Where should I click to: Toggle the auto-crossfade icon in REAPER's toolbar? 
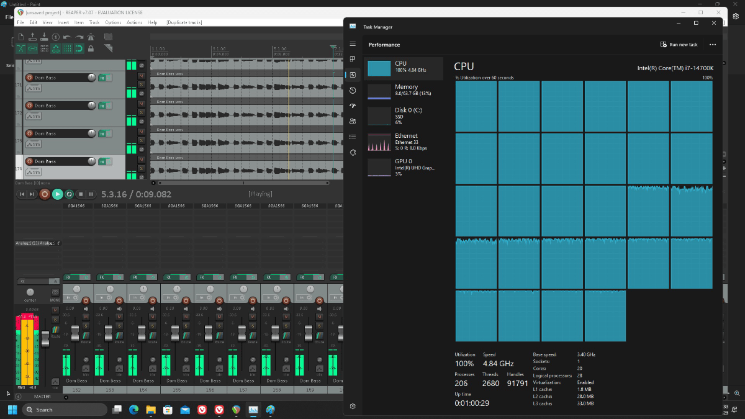point(20,48)
